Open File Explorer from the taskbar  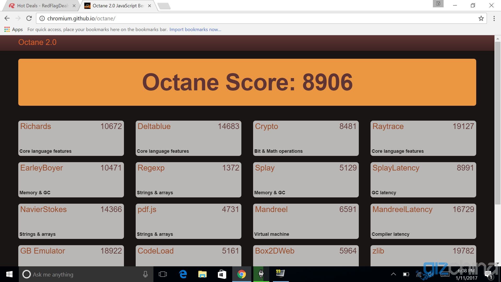pos(202,274)
